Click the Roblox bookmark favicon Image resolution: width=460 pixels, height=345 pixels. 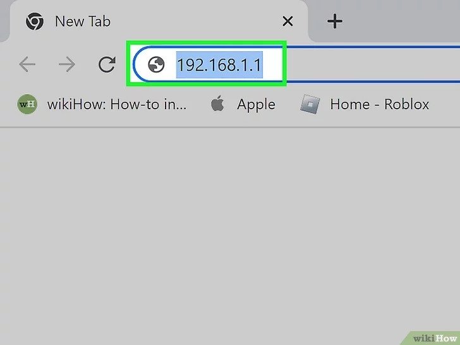click(x=310, y=104)
